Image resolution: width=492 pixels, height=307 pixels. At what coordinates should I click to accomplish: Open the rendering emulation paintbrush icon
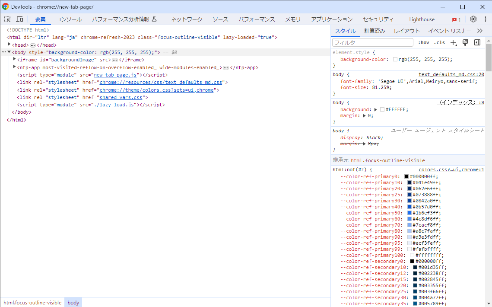[465, 42]
